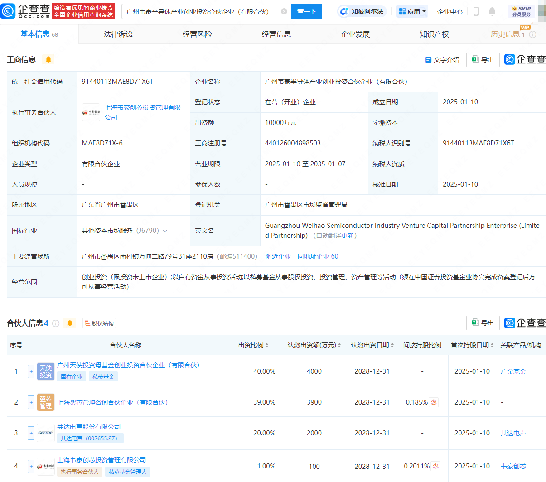Open the 股权结构 view
The width and height of the screenshot is (546, 482).
point(99,323)
